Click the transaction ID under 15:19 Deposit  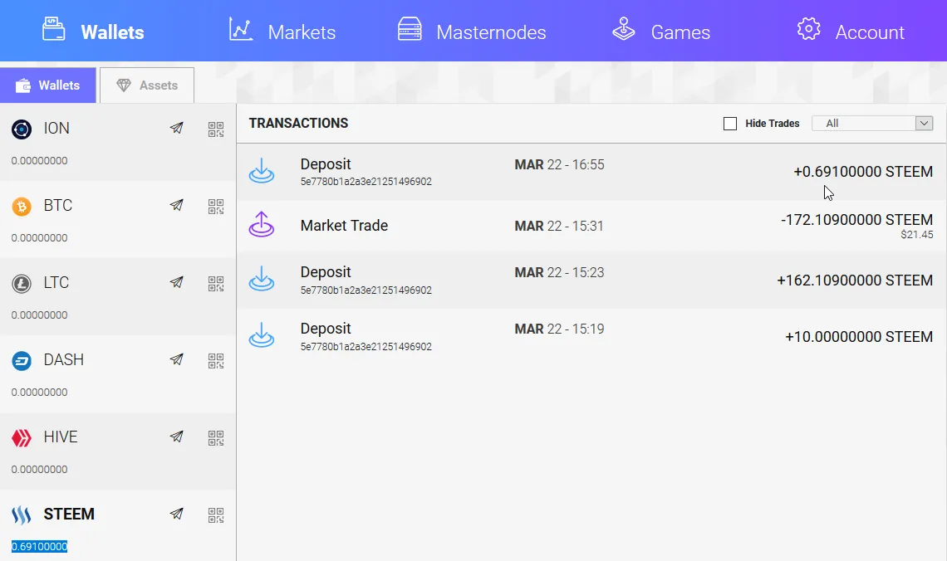(x=366, y=347)
